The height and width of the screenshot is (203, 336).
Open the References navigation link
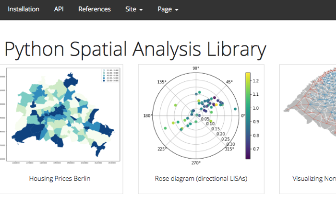pos(95,9)
